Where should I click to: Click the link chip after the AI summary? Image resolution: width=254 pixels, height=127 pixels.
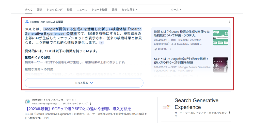pos(102,43)
